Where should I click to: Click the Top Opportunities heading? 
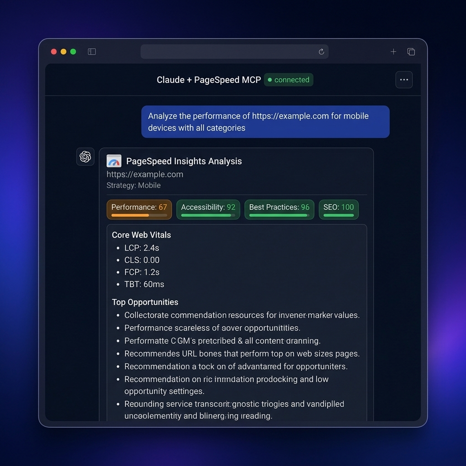click(x=145, y=302)
